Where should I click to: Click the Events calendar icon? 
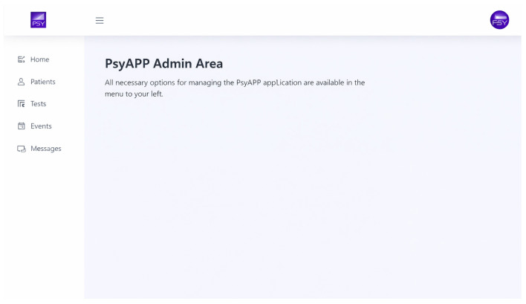tap(21, 126)
